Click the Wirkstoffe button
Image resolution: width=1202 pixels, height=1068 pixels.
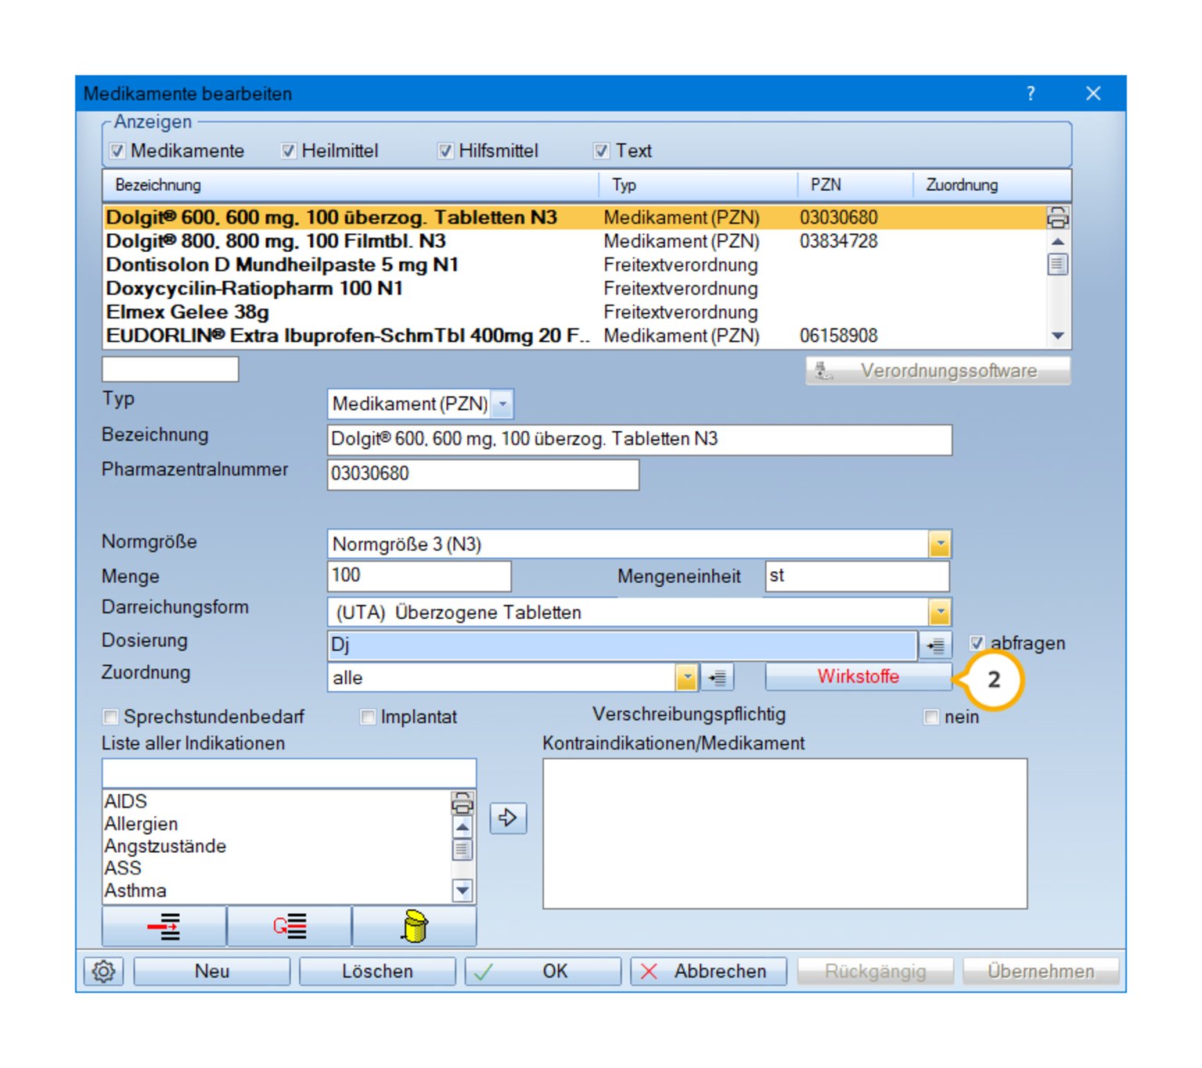click(858, 677)
